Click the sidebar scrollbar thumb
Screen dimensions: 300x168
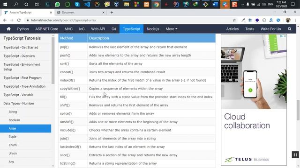53,60
